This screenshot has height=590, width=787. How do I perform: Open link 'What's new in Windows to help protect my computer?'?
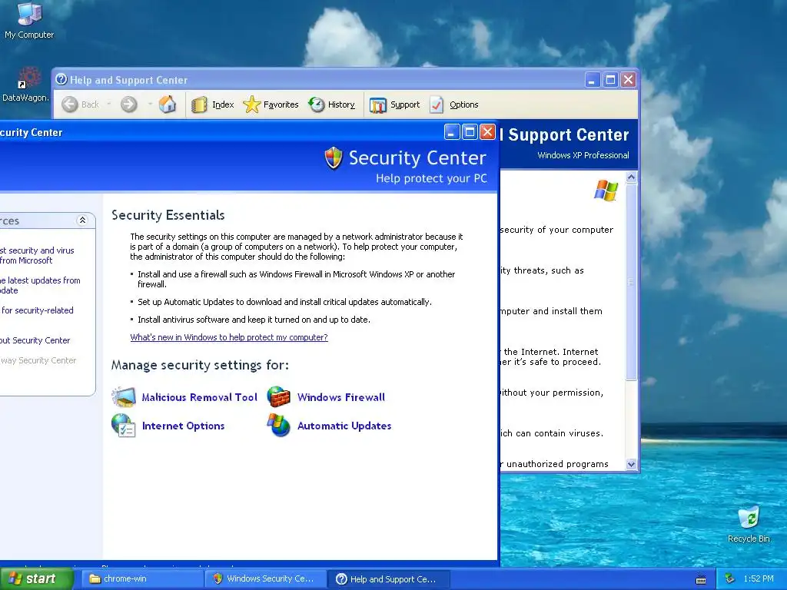pos(229,337)
